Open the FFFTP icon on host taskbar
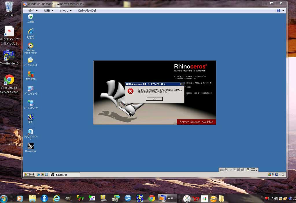Screen dimensions: 296x203 click(80, 198)
